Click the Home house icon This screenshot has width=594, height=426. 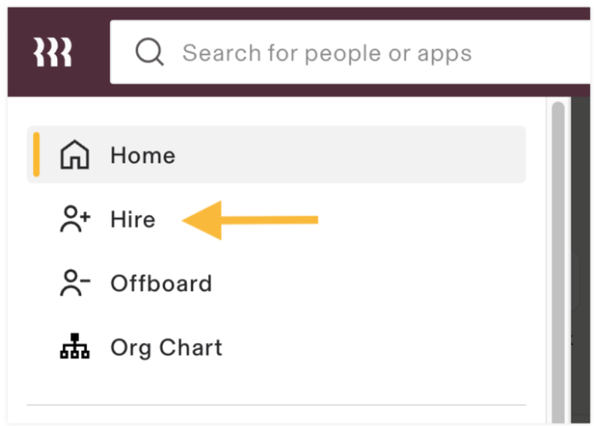75,156
